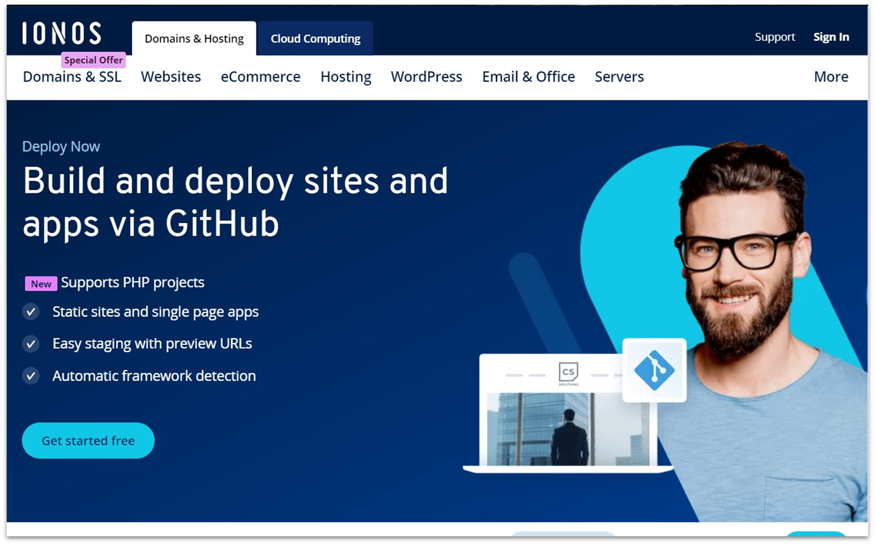
Task: Click the New badge before Supports PHP
Action: point(41,284)
